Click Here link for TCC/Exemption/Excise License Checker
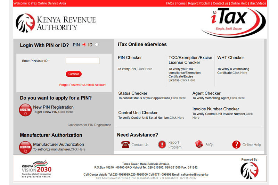This screenshot has width=278, height=185. [x=188, y=80]
